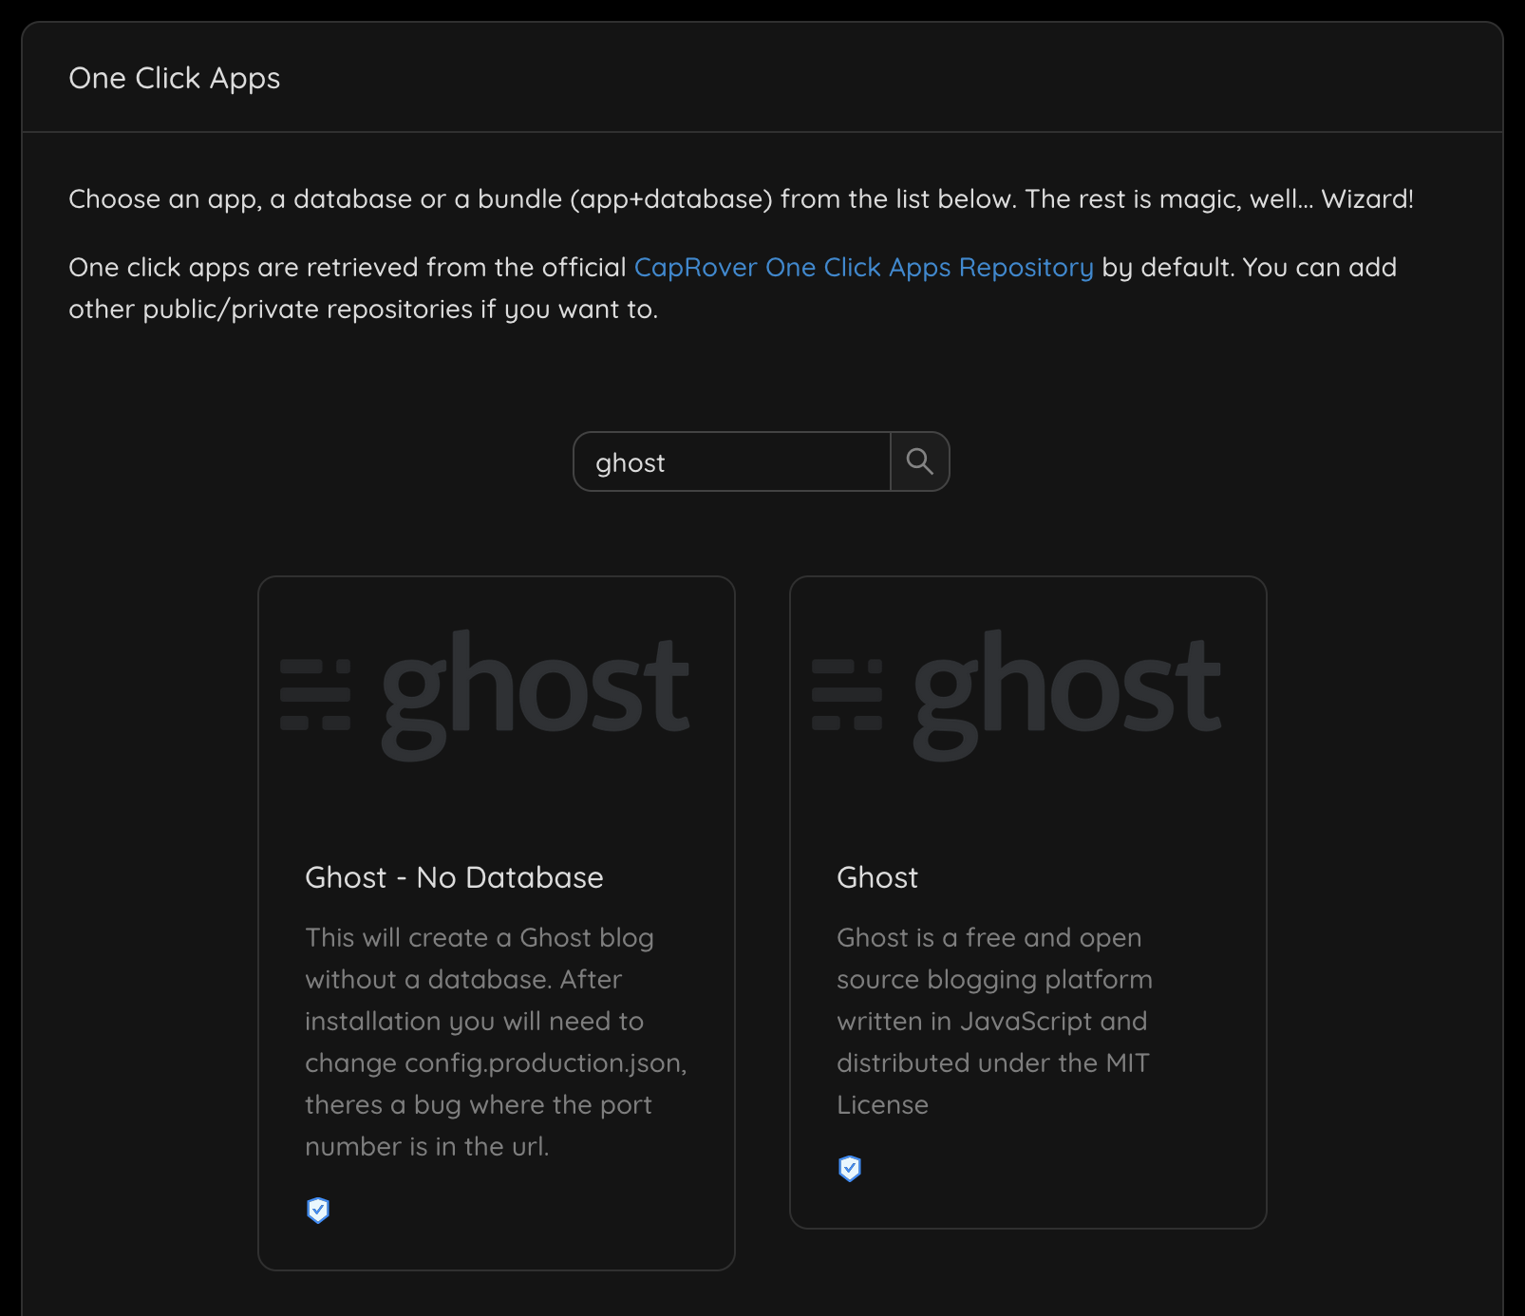
Task: Select the verified status marker under Ghost description
Action: (850, 1168)
